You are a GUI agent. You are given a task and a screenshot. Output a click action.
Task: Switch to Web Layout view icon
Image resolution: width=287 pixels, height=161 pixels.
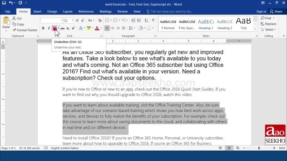[x=237, y=148]
